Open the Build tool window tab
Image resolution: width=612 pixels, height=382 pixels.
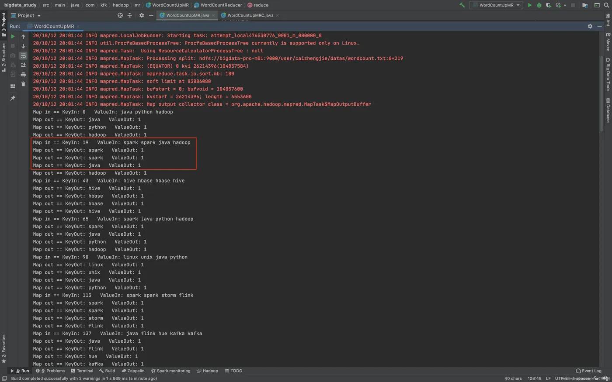pyautogui.click(x=107, y=371)
